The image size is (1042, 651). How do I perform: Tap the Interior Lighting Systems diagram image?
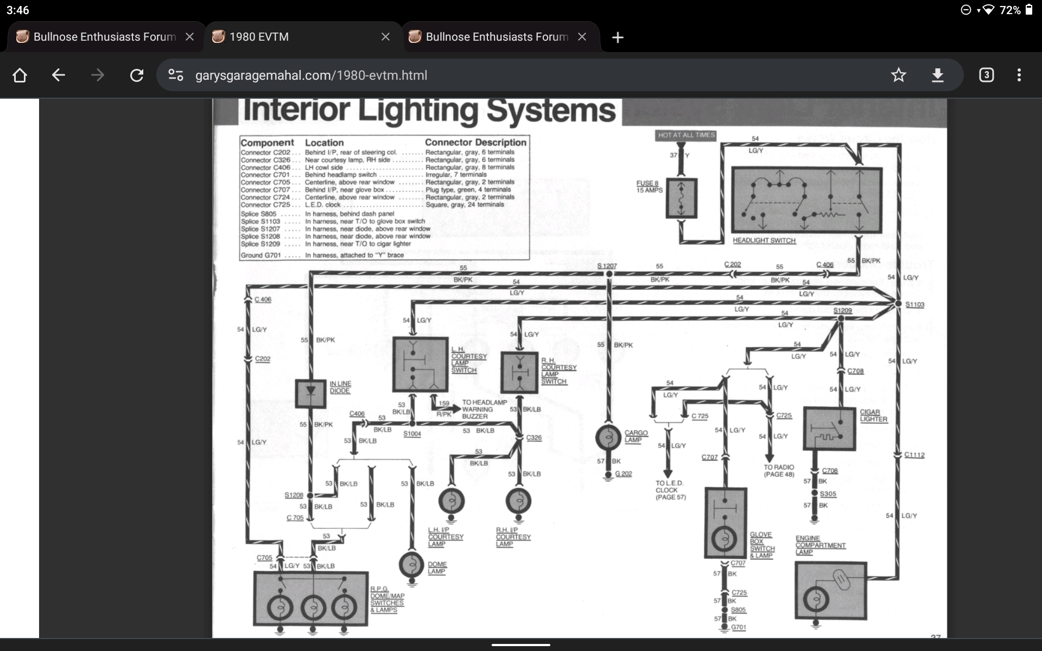point(579,369)
